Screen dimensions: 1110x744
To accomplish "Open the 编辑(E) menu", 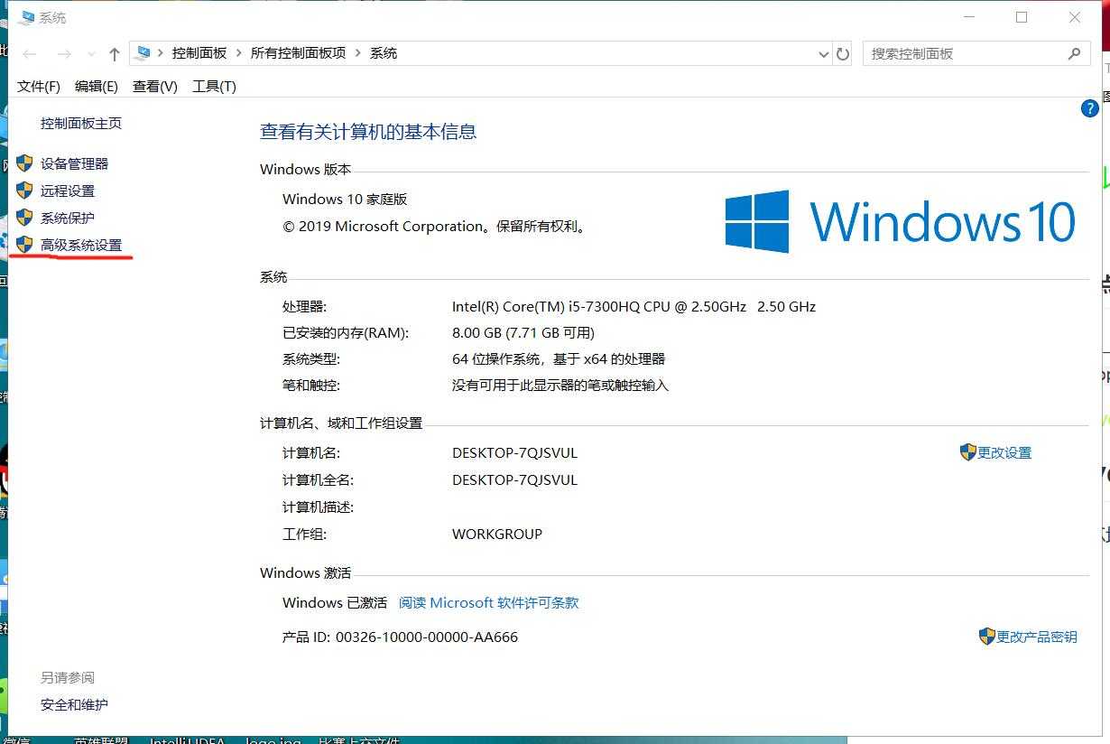I will (97, 87).
